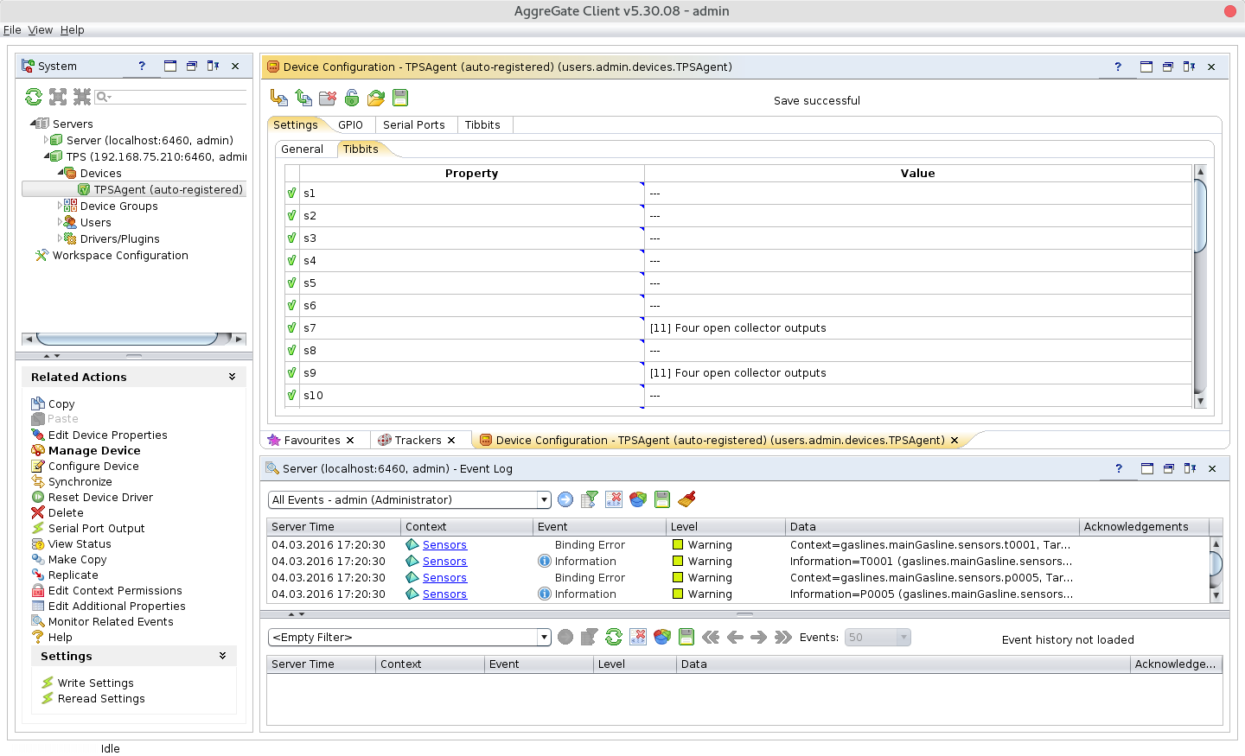
Task: Click the folder with red X icon
Action: [x=328, y=98]
